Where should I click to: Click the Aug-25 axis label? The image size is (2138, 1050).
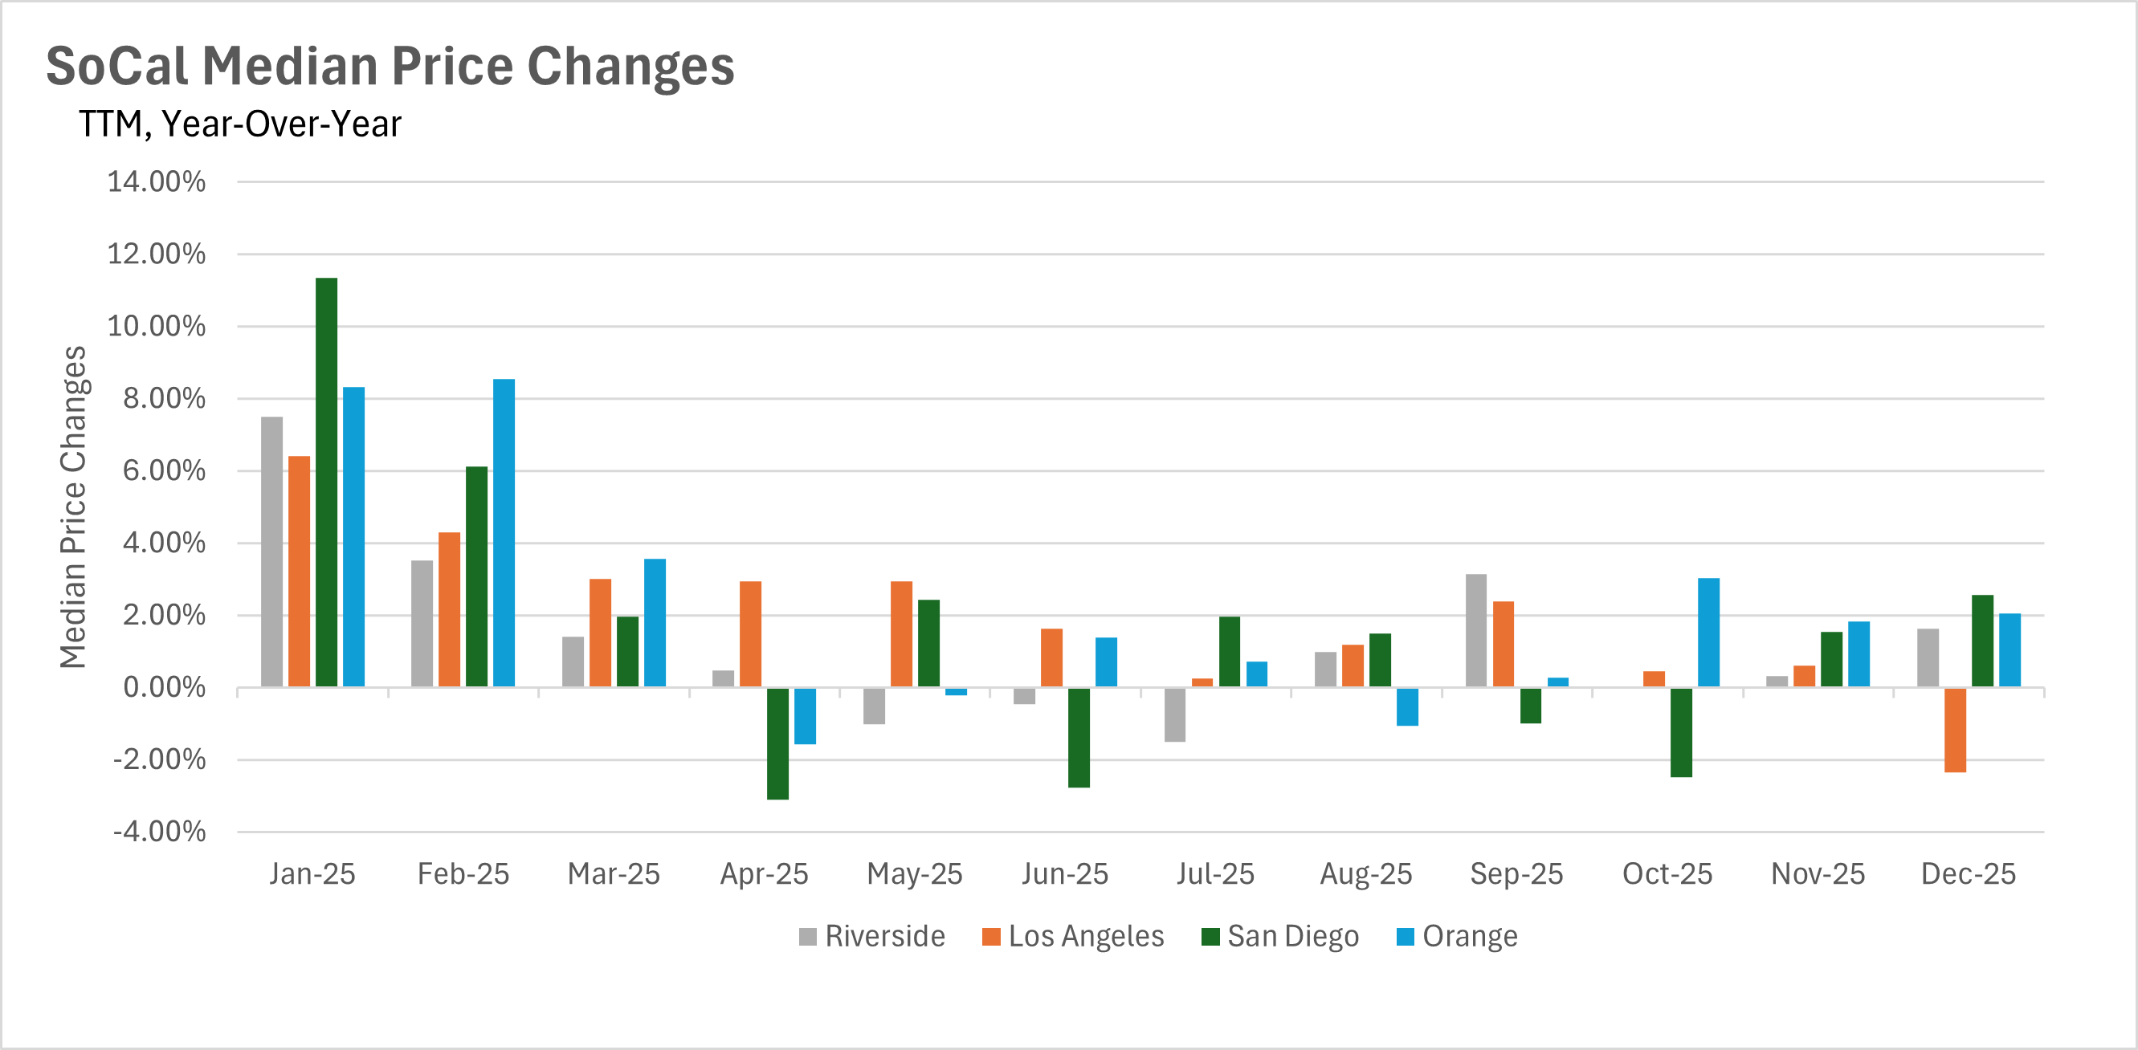click(x=1366, y=874)
